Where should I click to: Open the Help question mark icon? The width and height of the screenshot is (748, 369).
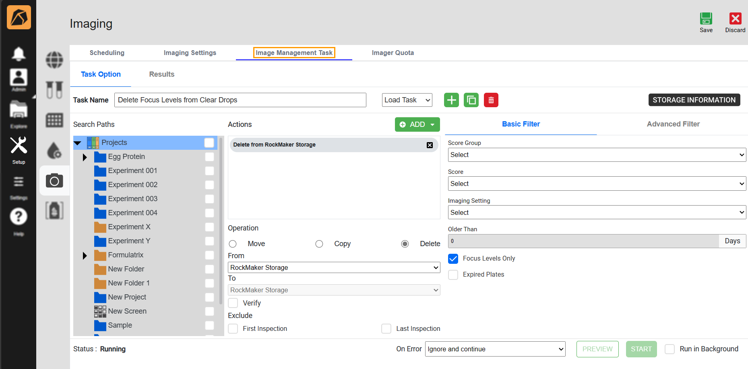pyautogui.click(x=19, y=217)
